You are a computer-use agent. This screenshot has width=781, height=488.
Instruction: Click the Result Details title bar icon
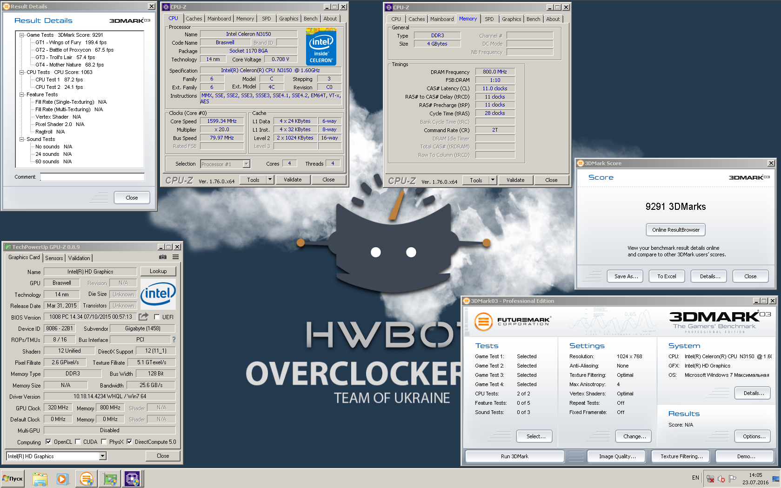click(x=7, y=7)
